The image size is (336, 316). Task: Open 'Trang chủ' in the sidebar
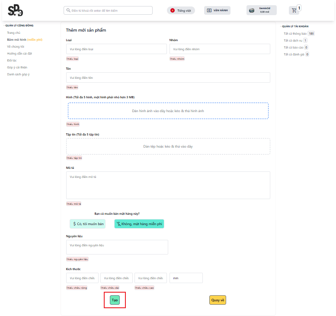tap(14, 33)
